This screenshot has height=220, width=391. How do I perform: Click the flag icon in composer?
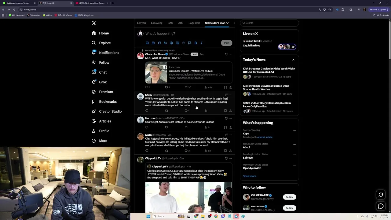pos(189,43)
